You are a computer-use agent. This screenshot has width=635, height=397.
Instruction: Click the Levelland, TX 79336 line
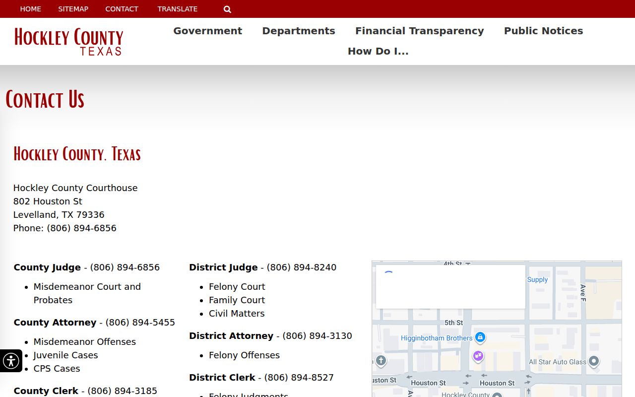(59, 215)
